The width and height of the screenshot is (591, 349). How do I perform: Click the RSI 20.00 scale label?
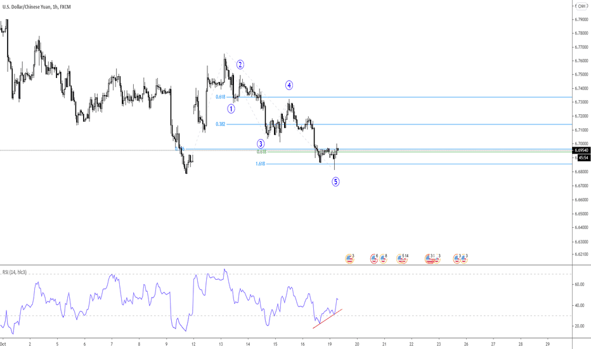(580, 326)
